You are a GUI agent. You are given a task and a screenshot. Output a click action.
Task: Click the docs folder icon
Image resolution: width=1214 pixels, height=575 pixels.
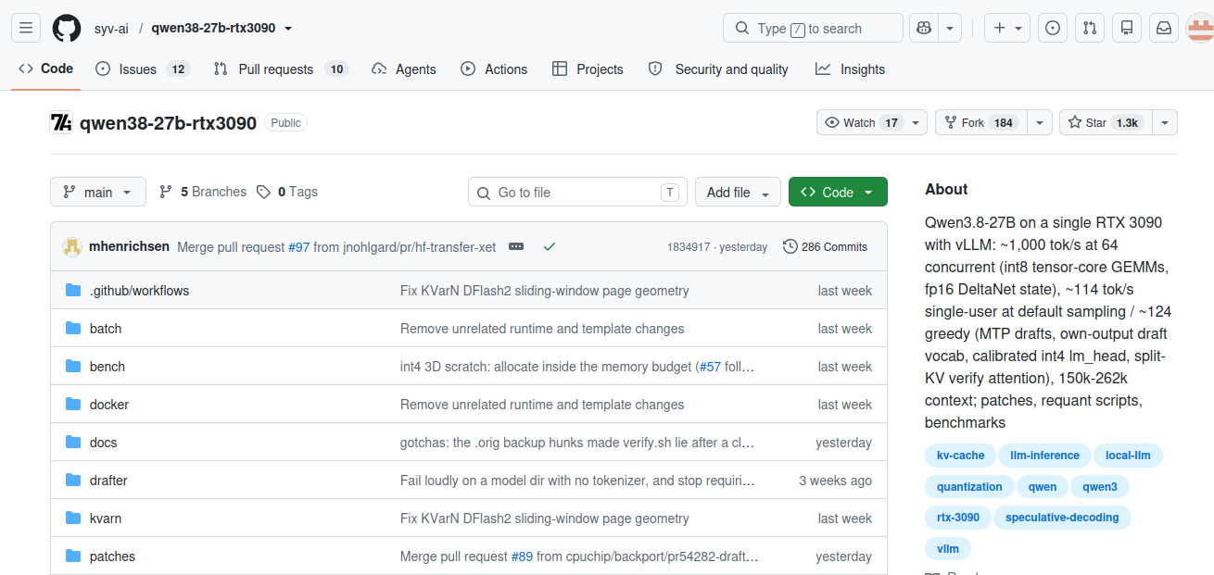click(73, 443)
